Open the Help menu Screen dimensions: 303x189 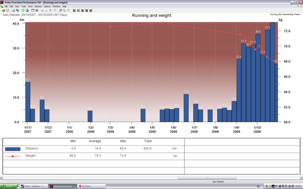click(64, 6)
